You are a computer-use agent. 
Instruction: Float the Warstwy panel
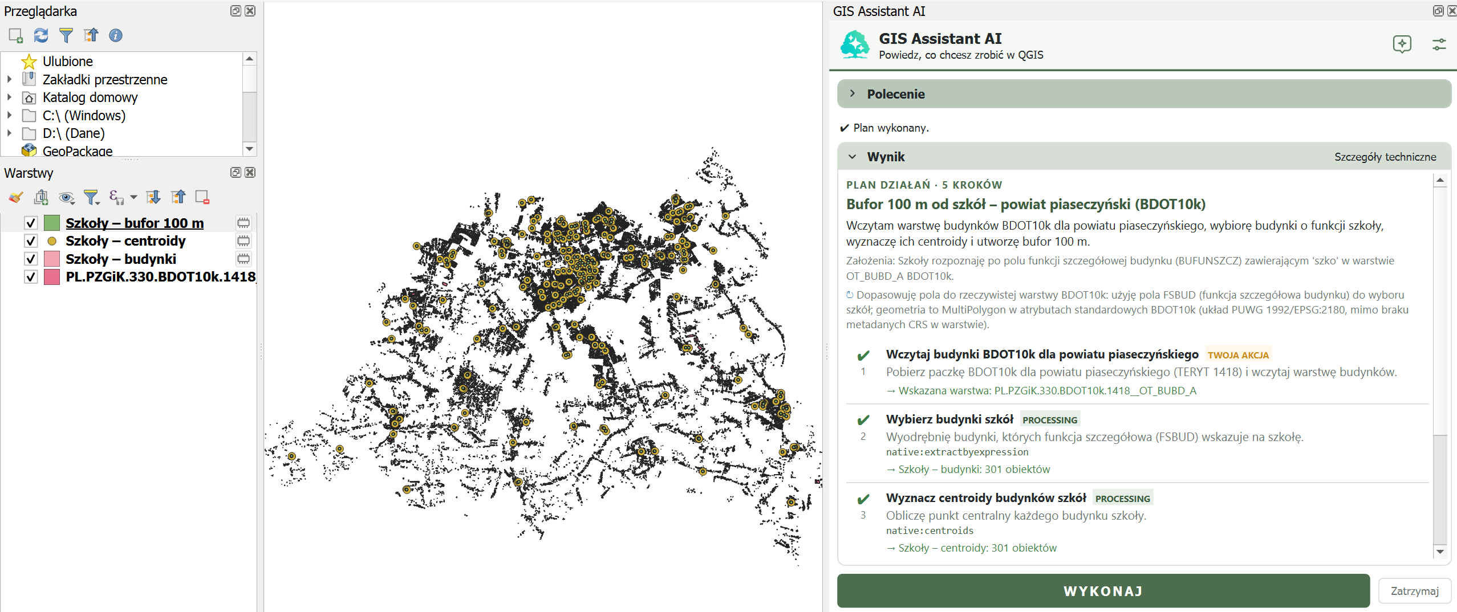click(236, 173)
